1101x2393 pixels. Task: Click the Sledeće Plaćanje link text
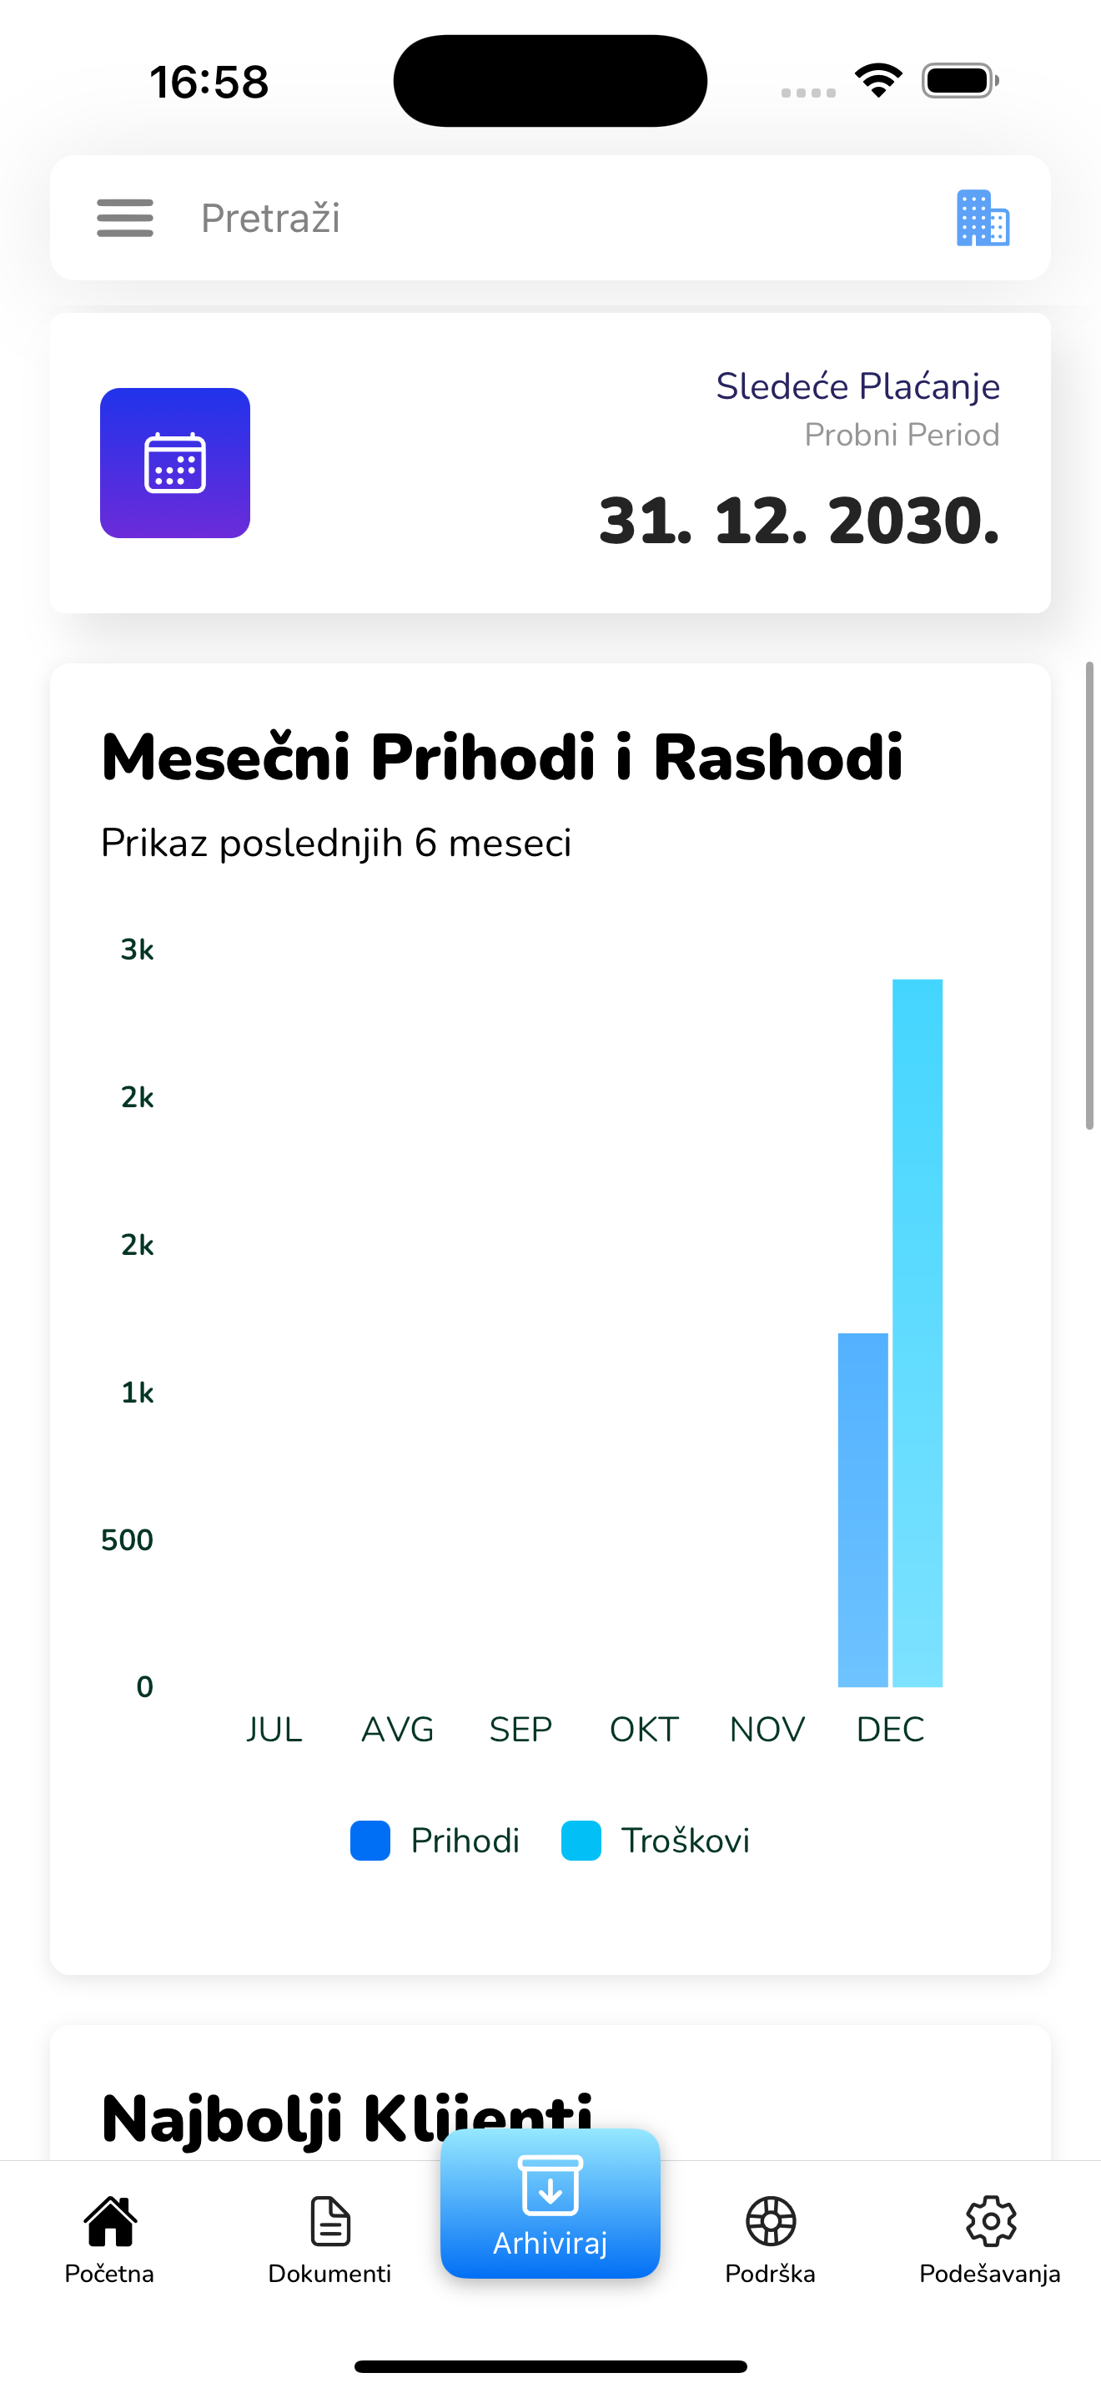[857, 385]
